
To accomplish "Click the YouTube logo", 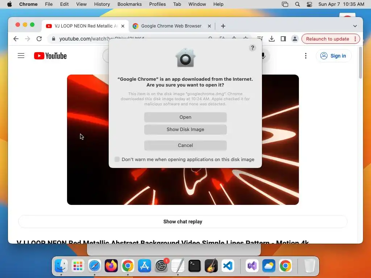I will [x=50, y=56].
